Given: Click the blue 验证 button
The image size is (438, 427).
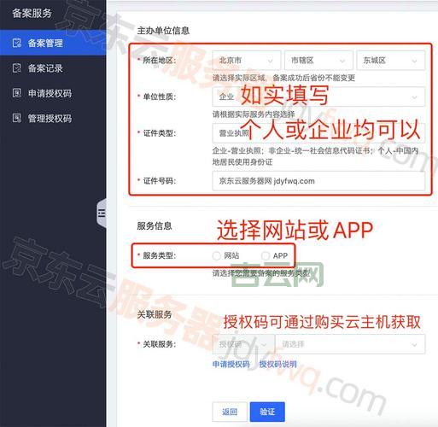Looking at the screenshot, I should [x=267, y=412].
